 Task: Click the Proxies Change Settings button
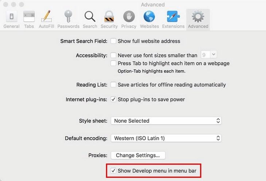tap(138, 155)
